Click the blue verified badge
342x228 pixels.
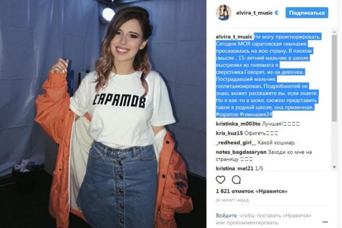point(276,13)
